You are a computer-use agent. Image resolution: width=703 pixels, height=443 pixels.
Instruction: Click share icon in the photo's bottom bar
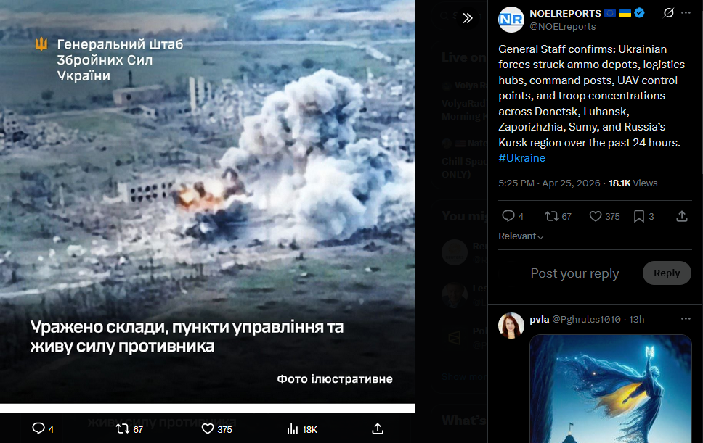pos(378,428)
